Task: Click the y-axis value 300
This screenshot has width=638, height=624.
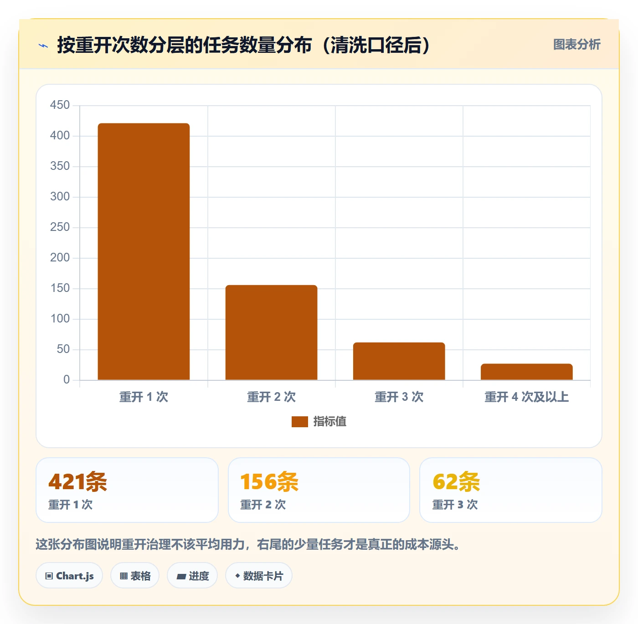Action: coord(60,197)
